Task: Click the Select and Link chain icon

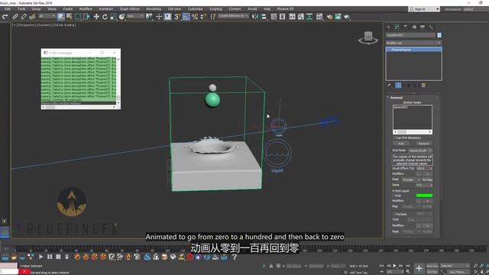Action: [x=15, y=17]
